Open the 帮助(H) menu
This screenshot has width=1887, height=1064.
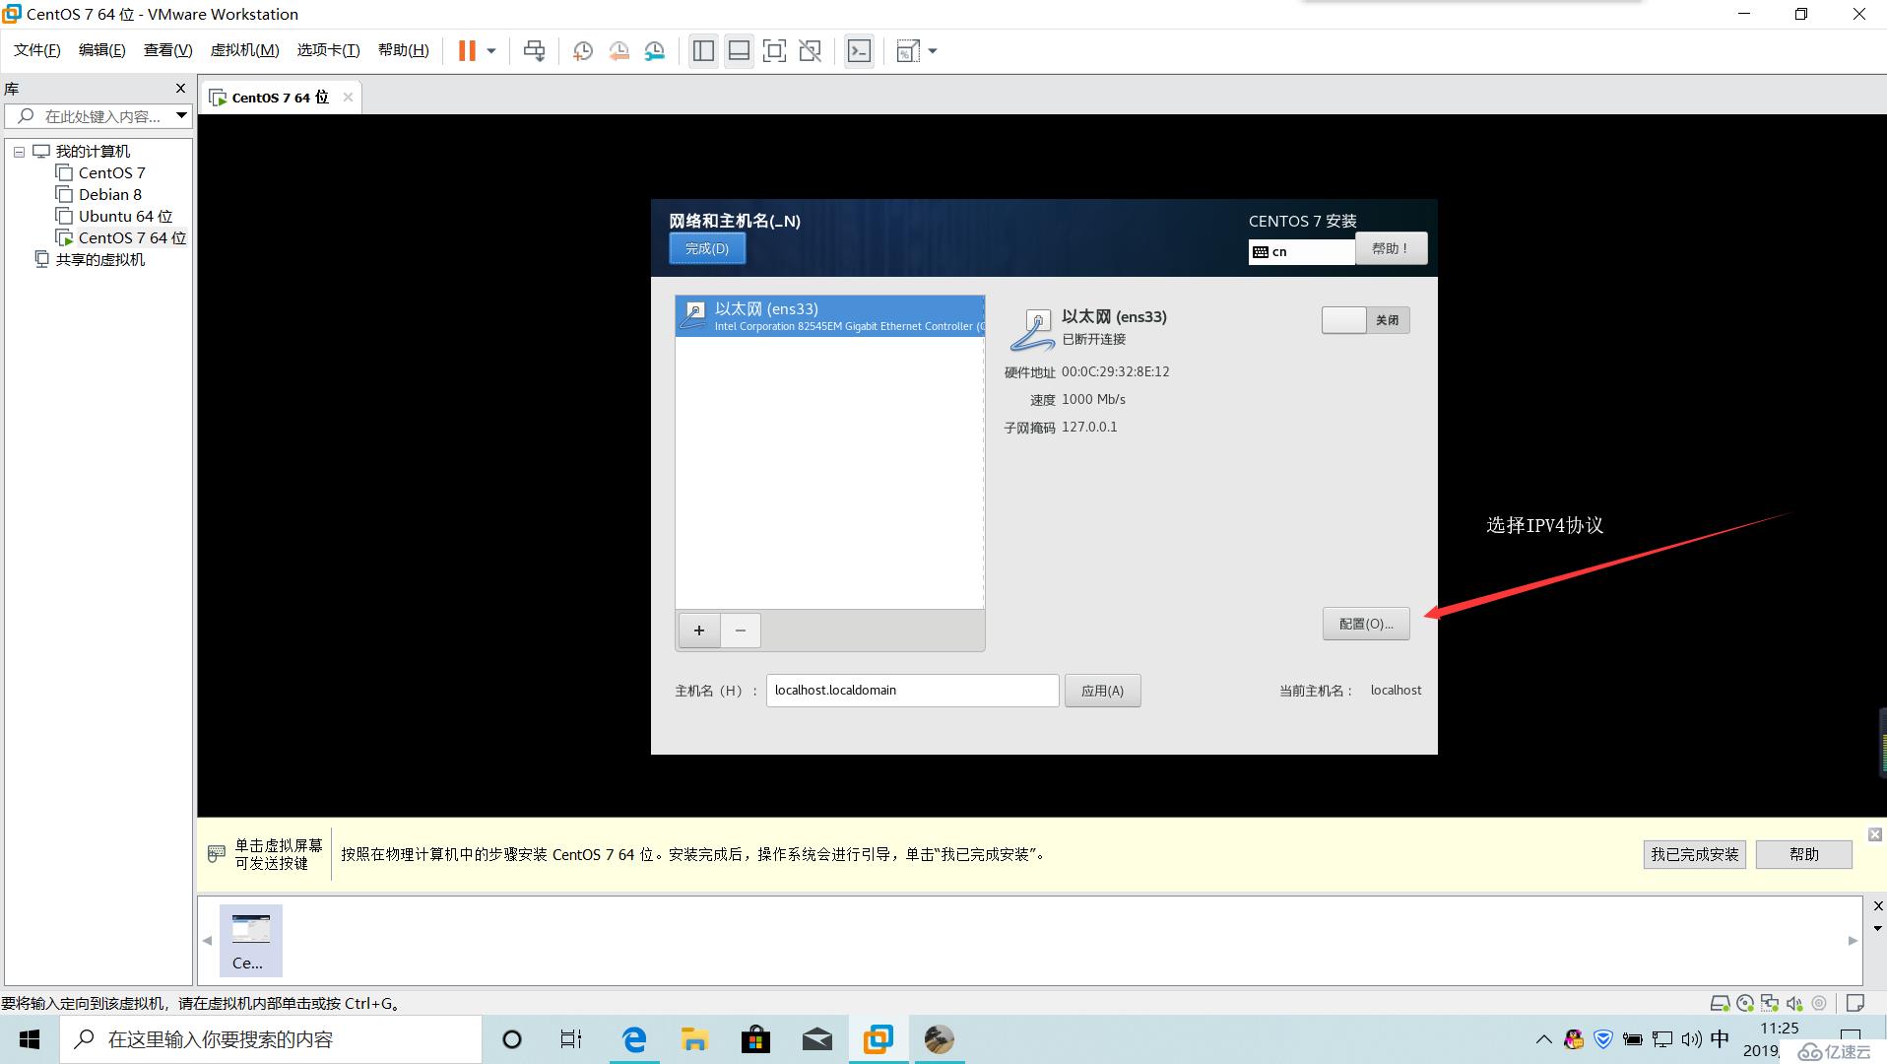[x=403, y=50]
